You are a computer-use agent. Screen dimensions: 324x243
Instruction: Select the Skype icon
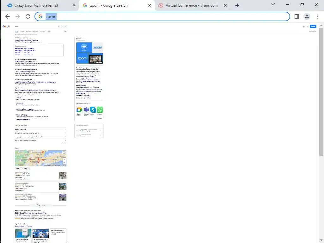93,110
